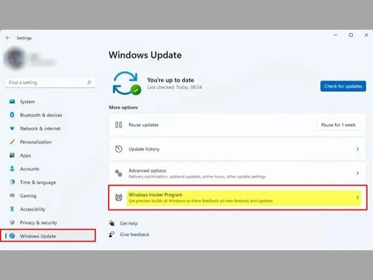Go to Network & internet

tap(40, 129)
